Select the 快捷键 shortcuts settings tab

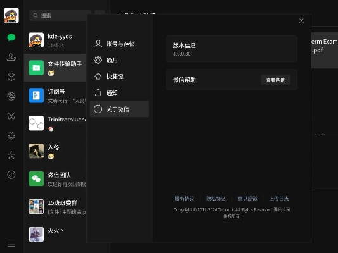tap(119, 77)
